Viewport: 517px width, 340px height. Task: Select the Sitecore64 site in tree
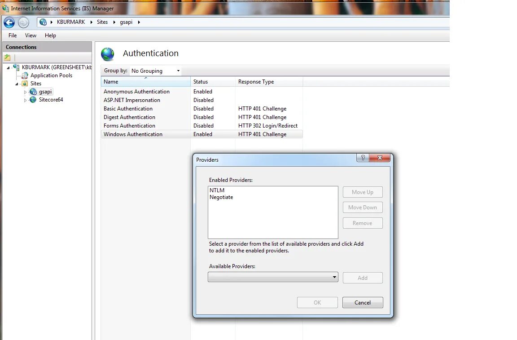click(51, 100)
